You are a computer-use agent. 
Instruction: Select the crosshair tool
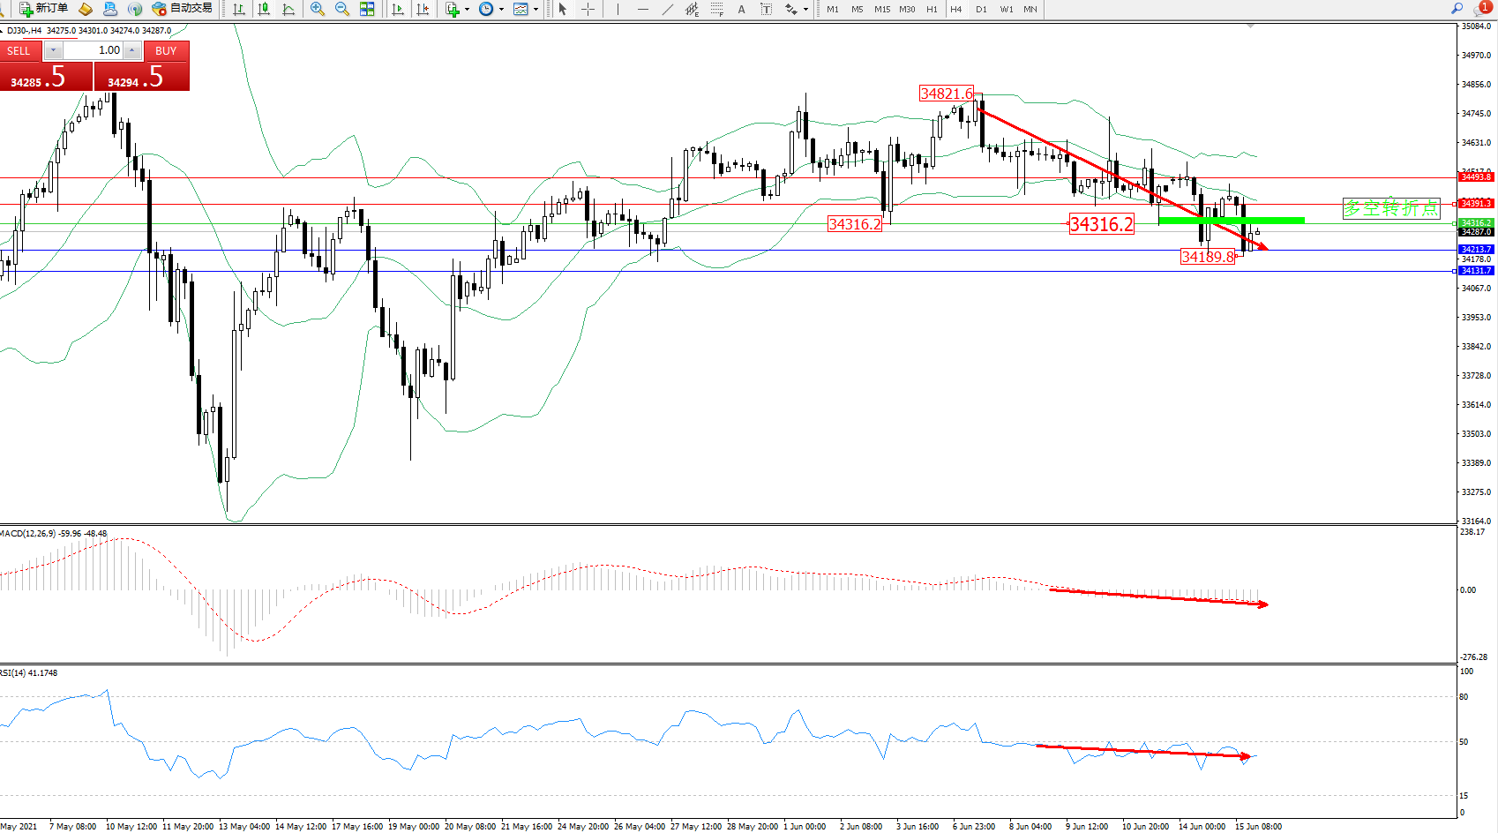(588, 9)
